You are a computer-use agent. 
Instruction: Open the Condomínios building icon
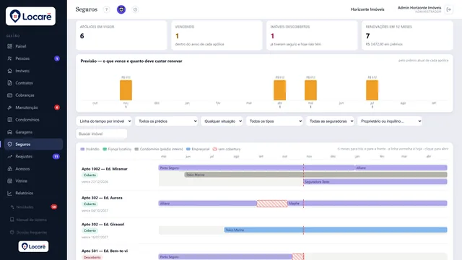[9, 120]
